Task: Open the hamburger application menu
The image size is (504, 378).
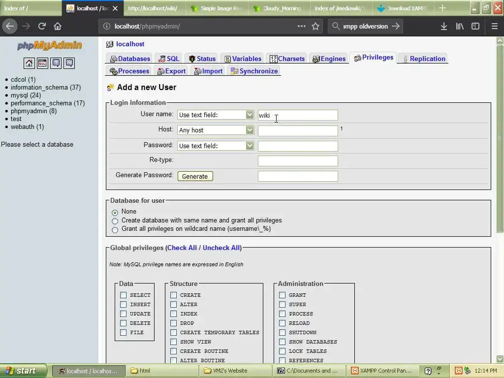Action: [x=494, y=26]
